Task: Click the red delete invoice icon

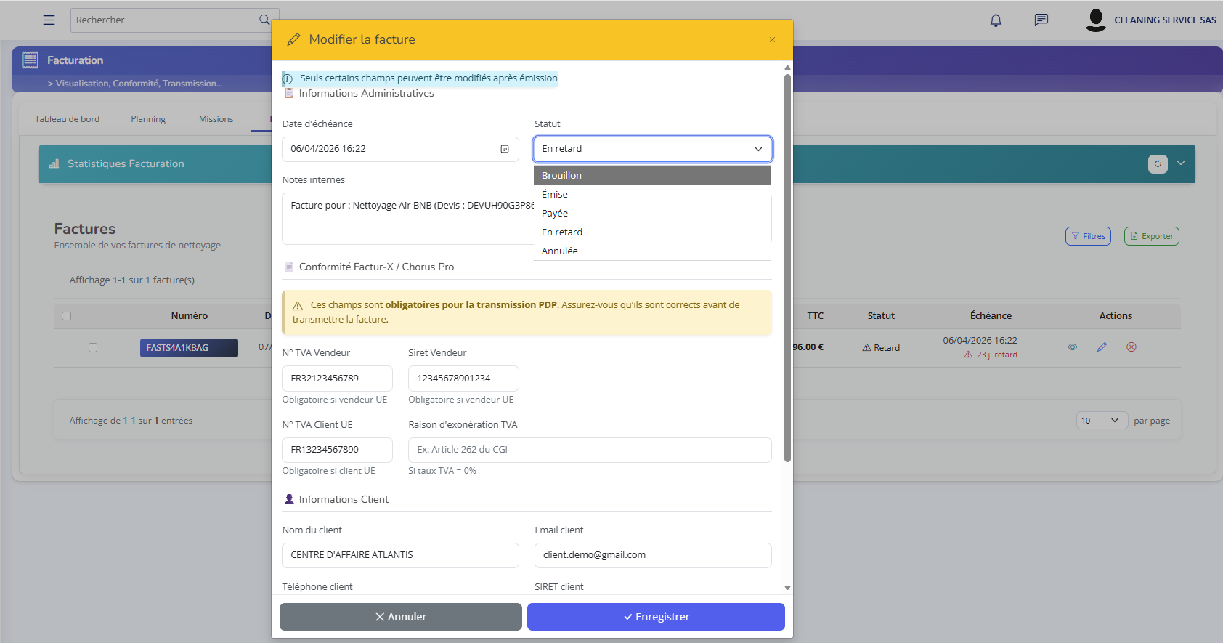Action: pyautogui.click(x=1131, y=347)
